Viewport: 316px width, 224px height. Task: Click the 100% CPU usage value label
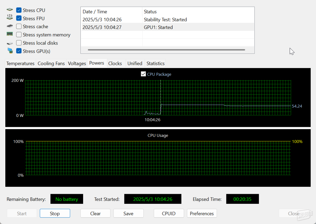[x=297, y=141]
